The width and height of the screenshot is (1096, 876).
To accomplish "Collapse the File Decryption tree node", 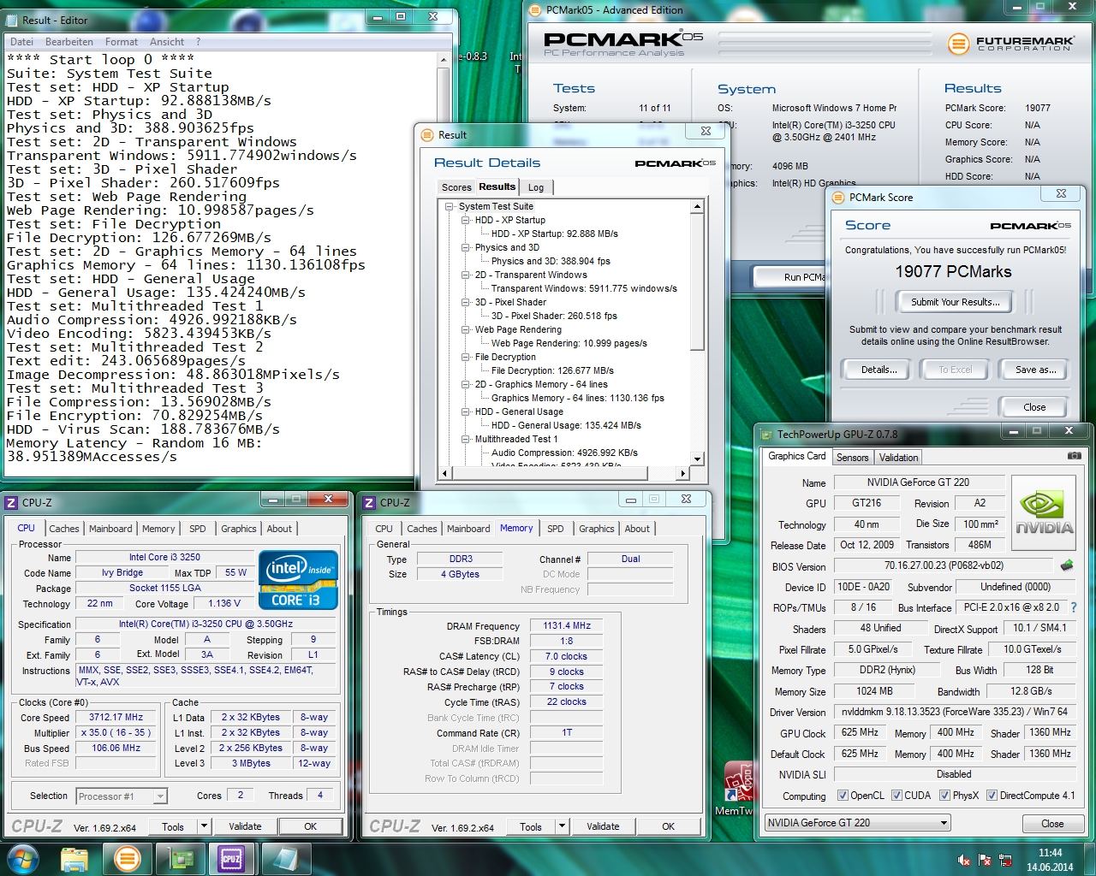I will 465,357.
